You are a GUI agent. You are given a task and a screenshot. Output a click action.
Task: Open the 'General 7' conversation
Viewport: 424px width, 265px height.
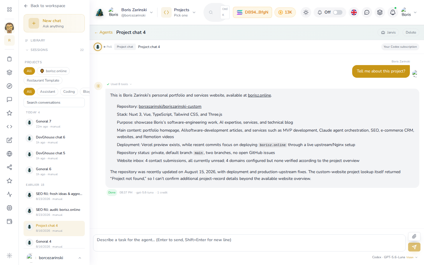[x=54, y=124]
